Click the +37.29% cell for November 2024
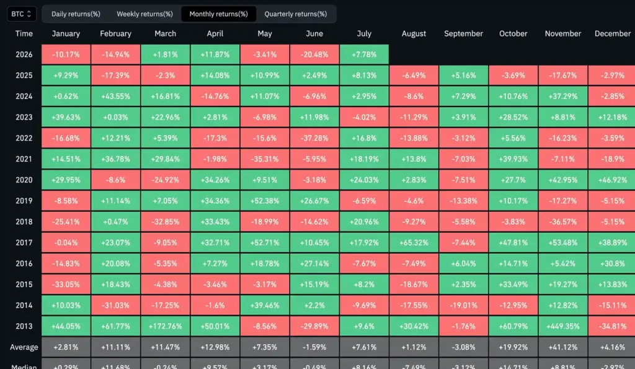Image resolution: width=635 pixels, height=369 pixels. pyautogui.click(x=563, y=96)
